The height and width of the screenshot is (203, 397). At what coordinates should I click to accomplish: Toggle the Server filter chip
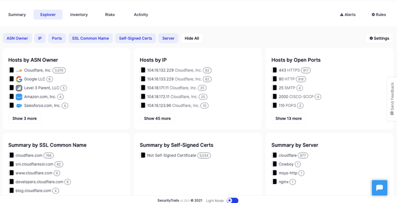tap(169, 39)
